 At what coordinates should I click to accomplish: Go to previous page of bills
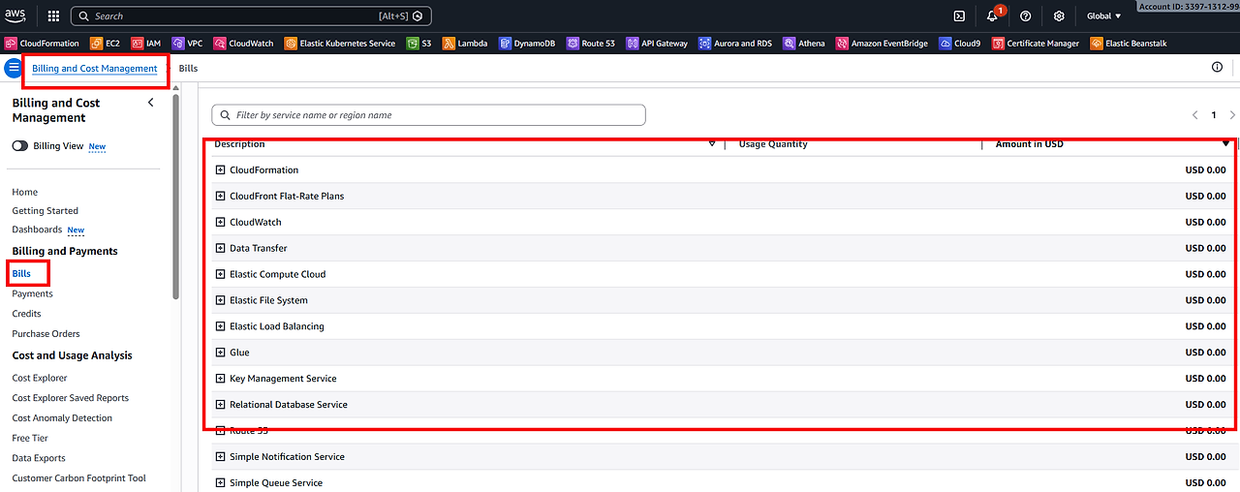coord(1195,115)
